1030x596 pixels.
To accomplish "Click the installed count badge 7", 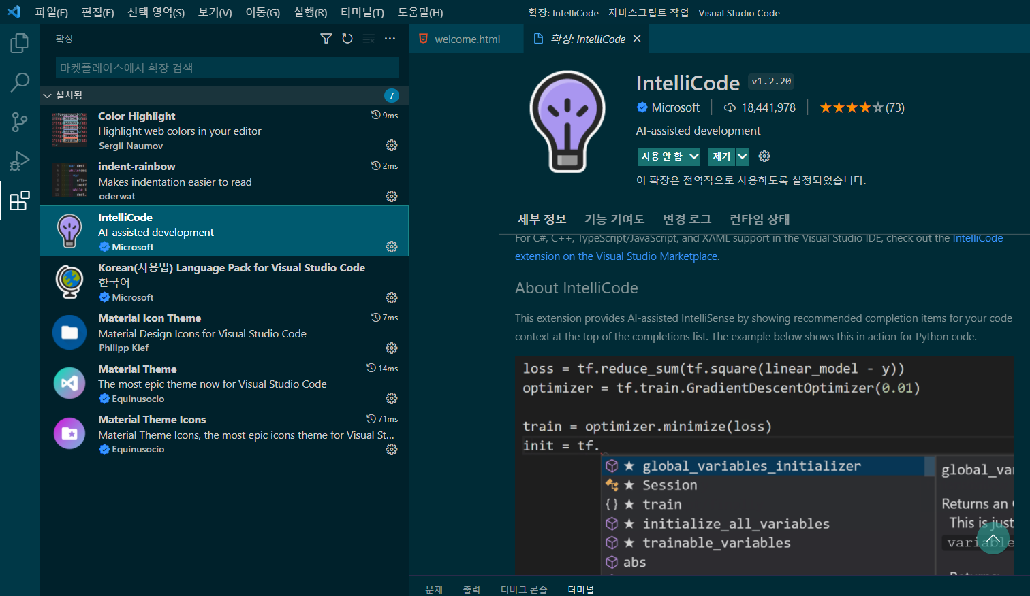I will tap(391, 95).
